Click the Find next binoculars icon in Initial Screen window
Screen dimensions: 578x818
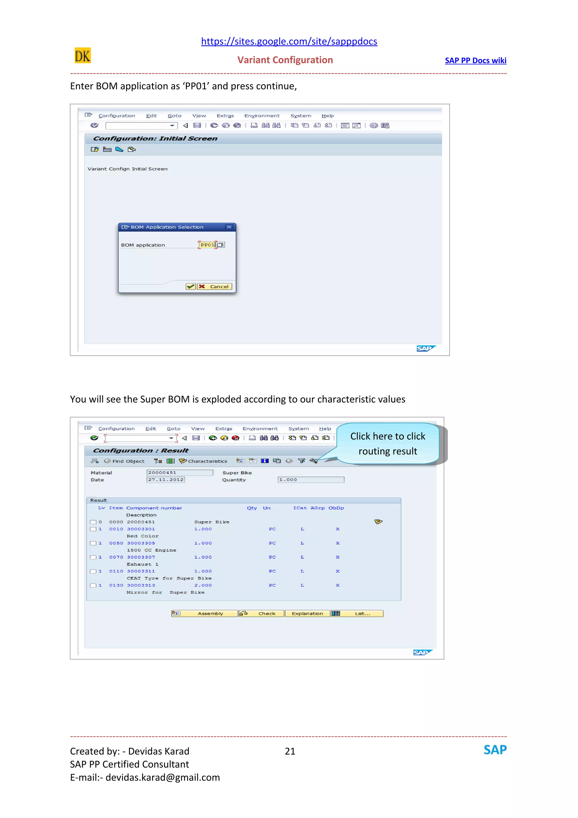tap(276, 125)
